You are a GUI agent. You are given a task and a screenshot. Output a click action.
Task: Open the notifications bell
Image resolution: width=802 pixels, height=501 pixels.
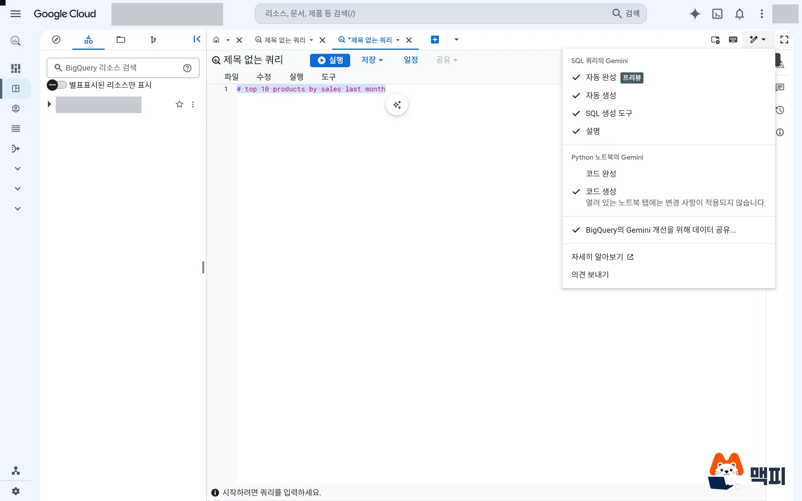(740, 14)
